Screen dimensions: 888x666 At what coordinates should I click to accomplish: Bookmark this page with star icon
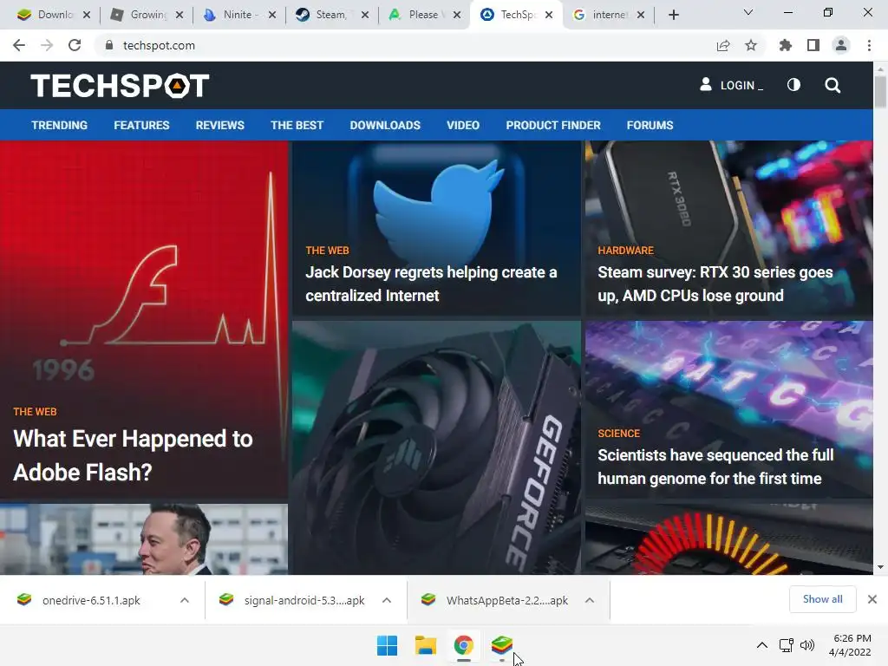tap(751, 45)
